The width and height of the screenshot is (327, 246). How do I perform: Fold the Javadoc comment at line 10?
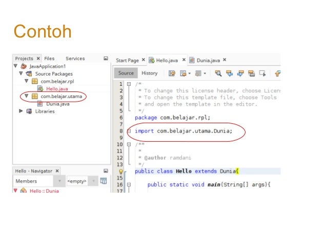point(129,144)
